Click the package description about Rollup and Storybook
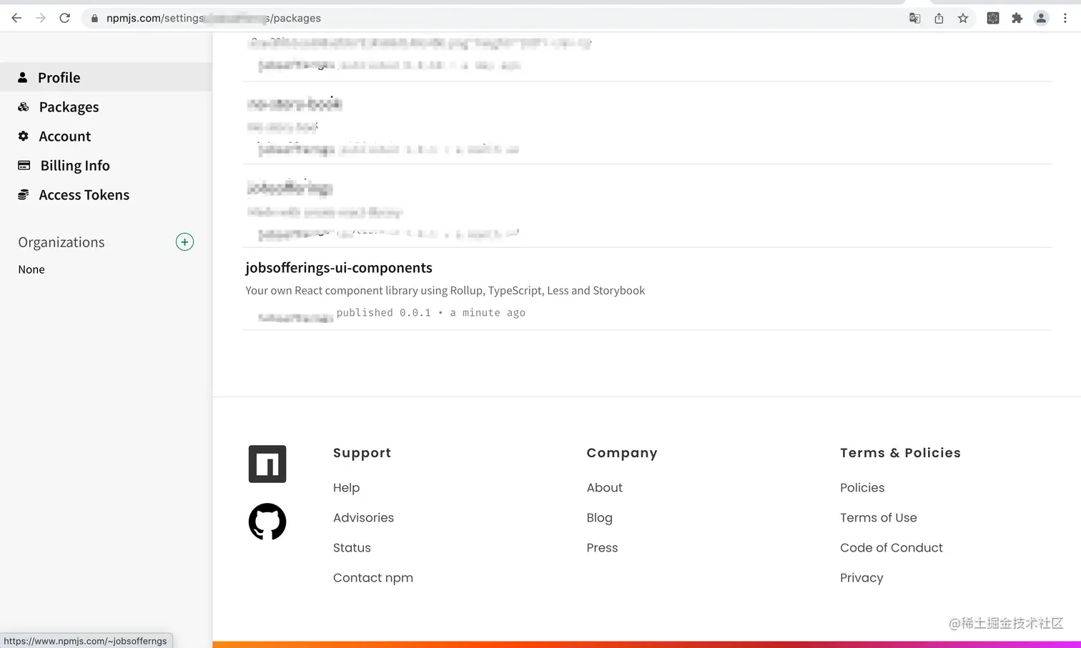The width and height of the screenshot is (1081, 648). tap(445, 290)
